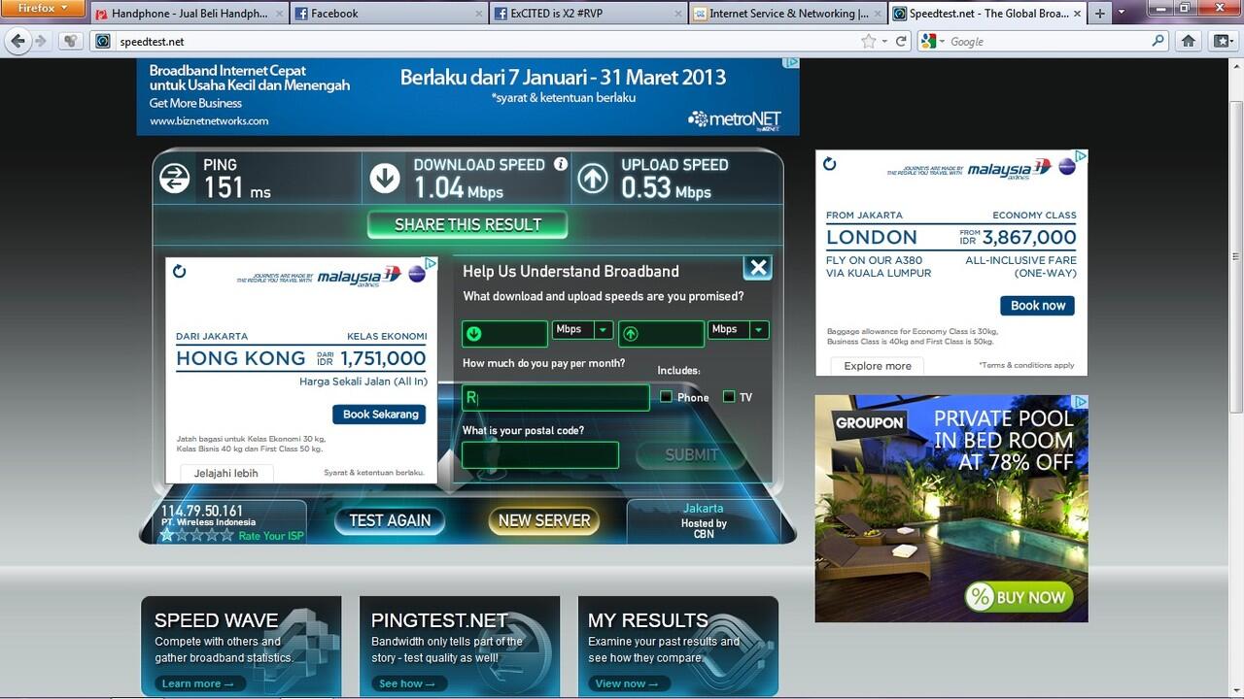Open the Bookmarks menu icon in the toolbar

[1222, 41]
